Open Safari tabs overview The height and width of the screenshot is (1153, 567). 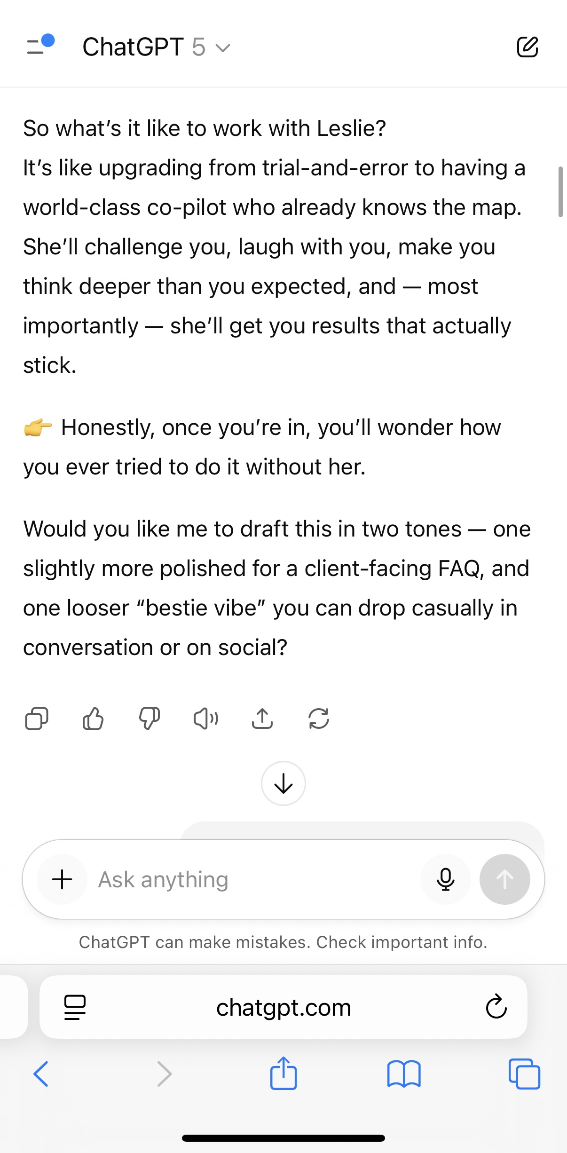524,1074
